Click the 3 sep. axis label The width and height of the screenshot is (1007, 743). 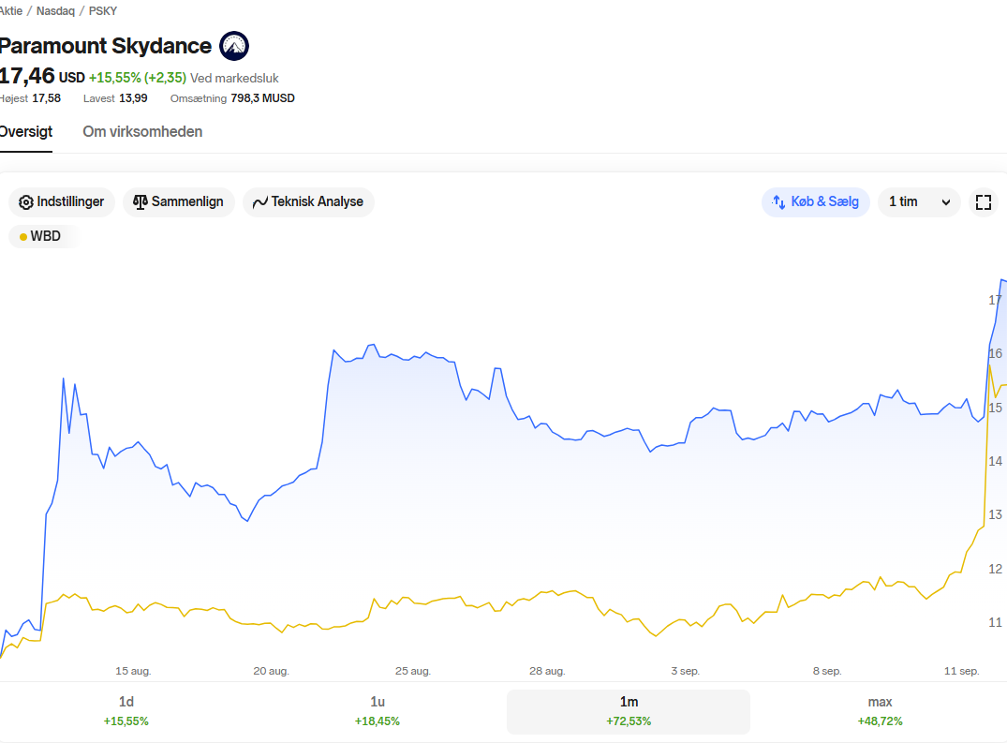686,671
